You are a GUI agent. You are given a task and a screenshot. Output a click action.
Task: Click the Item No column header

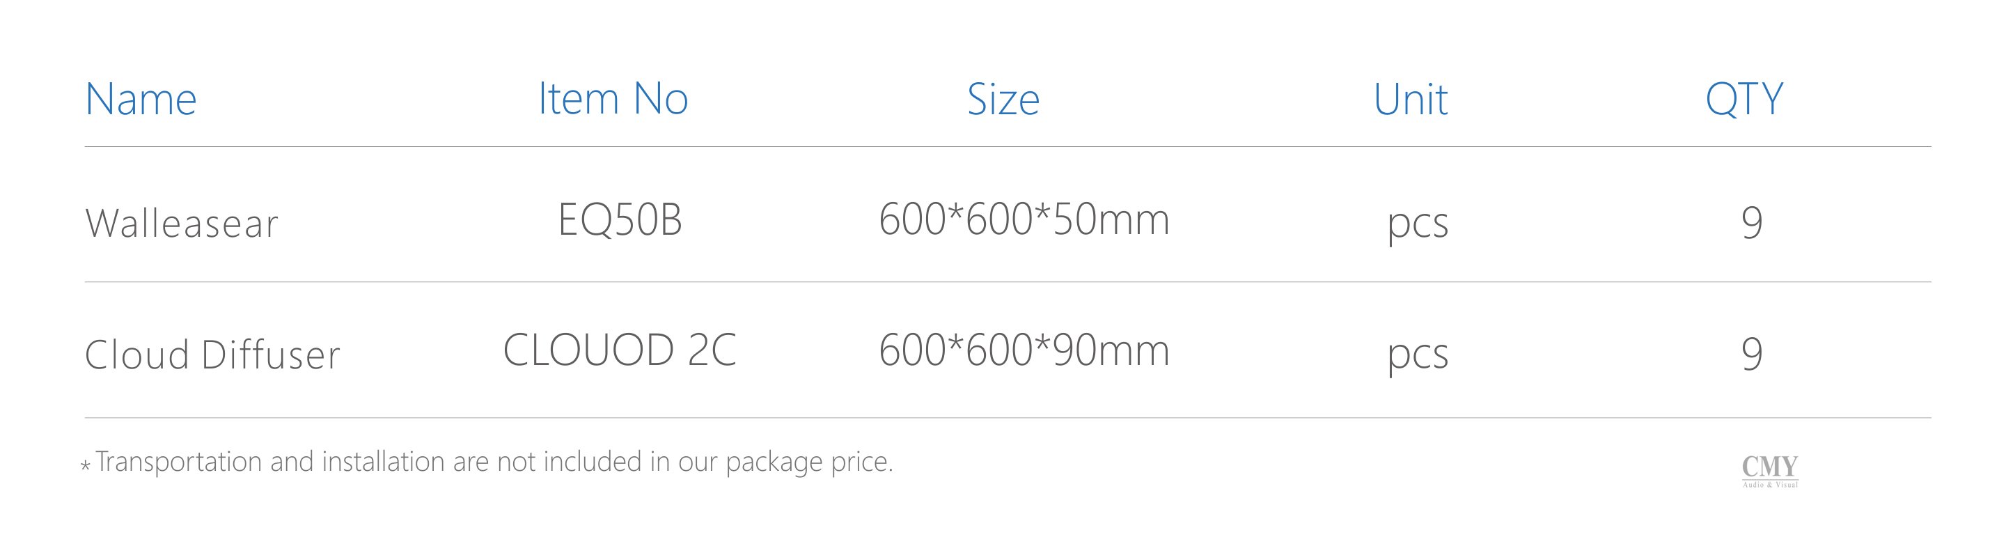click(613, 99)
